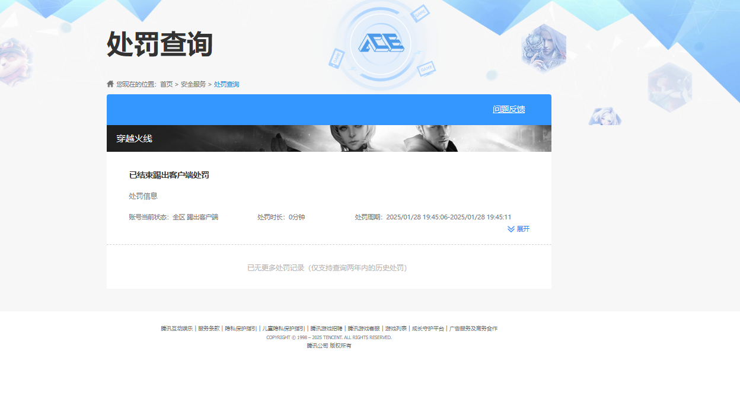This screenshot has width=740, height=418.
Task: Expand punishment details via 展开
Action: click(x=522, y=229)
